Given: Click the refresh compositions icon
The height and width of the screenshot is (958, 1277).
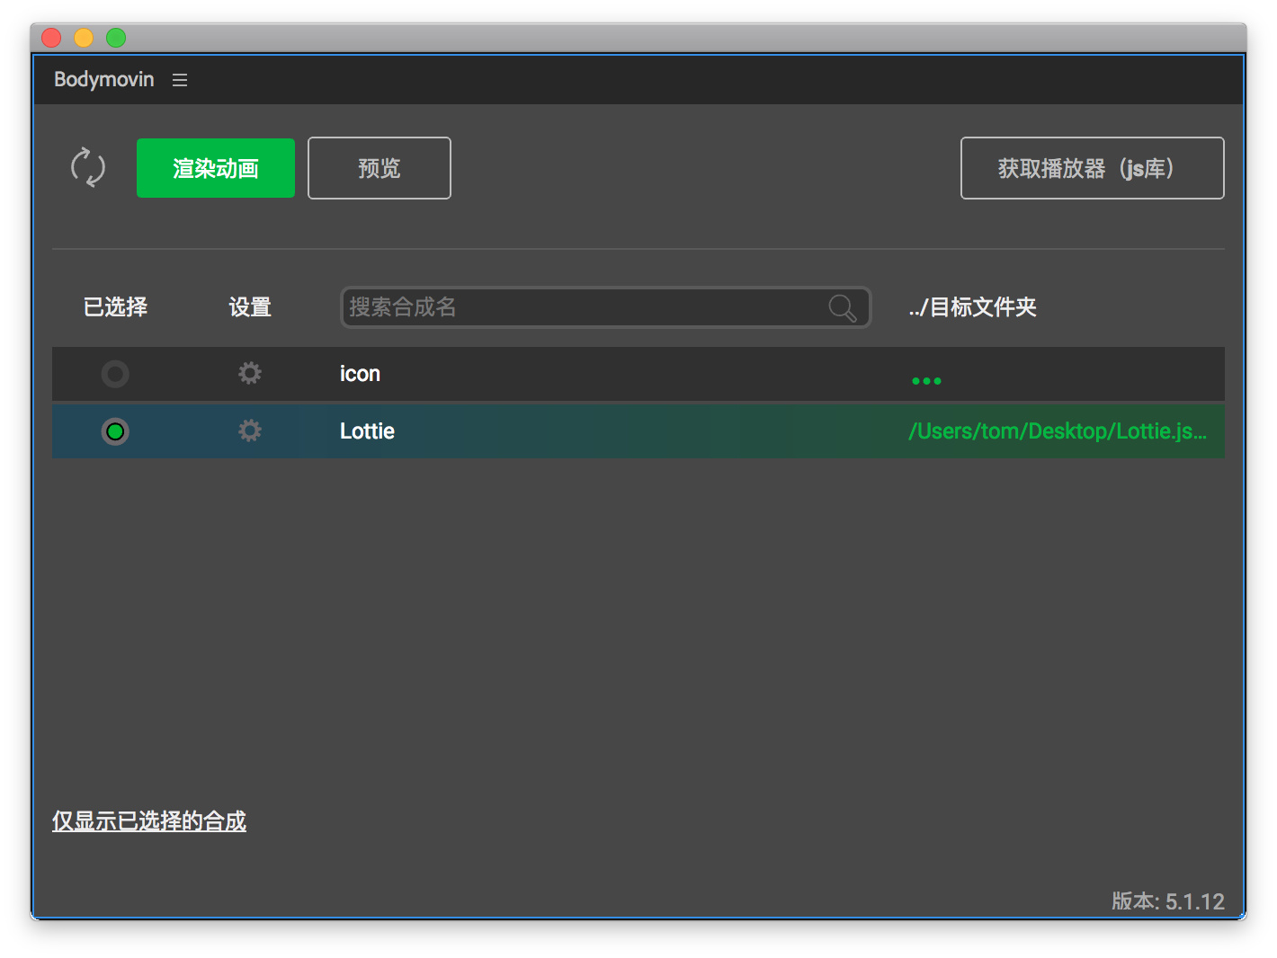Looking at the screenshot, I should pyautogui.click(x=88, y=167).
